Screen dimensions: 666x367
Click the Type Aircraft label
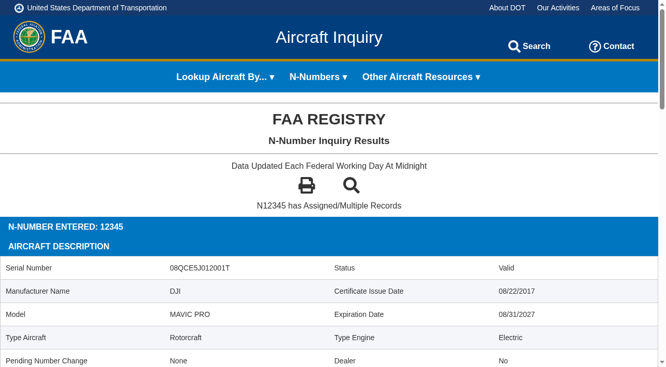26,338
